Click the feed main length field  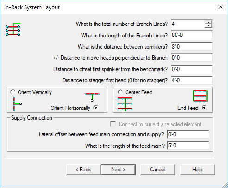[x=188, y=146]
